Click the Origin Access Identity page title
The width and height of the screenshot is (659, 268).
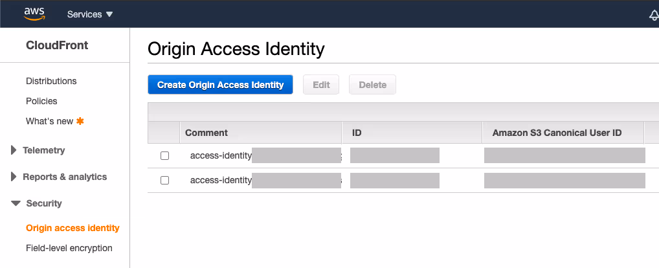(236, 49)
